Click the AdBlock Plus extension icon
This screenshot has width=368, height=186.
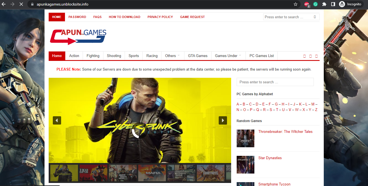point(307,4)
